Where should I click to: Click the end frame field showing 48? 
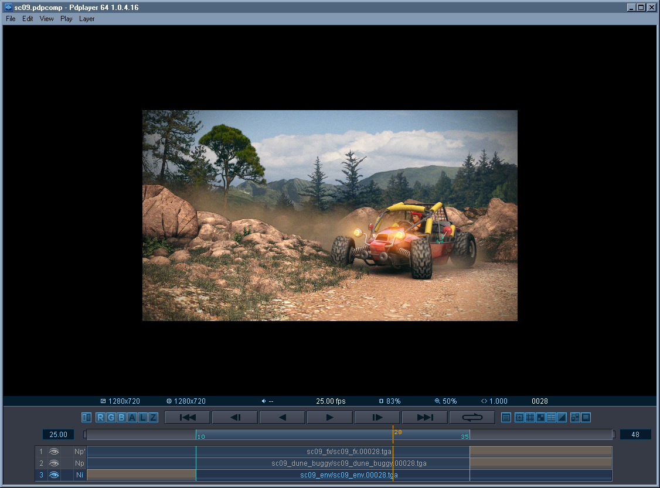635,435
